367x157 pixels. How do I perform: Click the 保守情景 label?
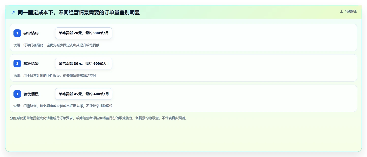[31, 33]
